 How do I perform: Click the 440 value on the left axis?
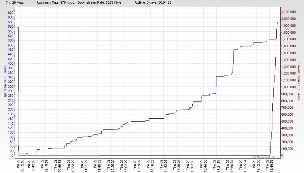11,54
